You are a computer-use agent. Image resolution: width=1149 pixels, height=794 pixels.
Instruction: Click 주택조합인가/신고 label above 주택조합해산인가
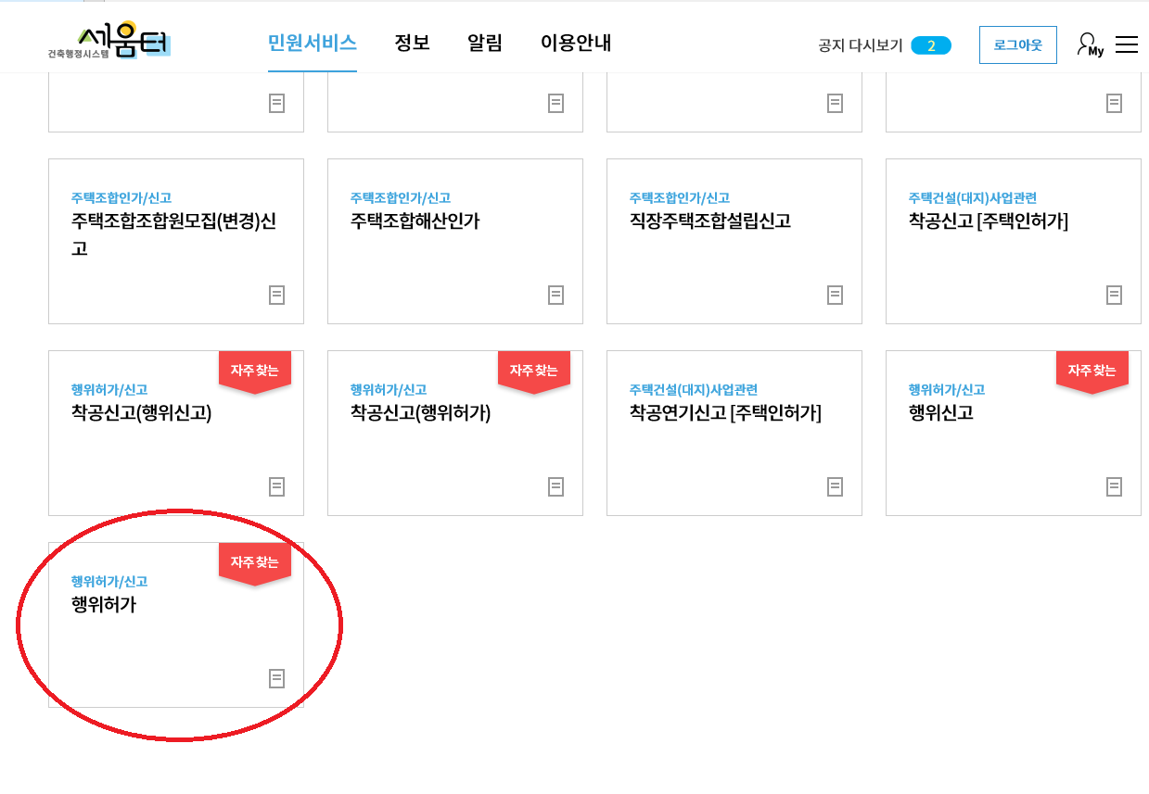click(x=400, y=198)
